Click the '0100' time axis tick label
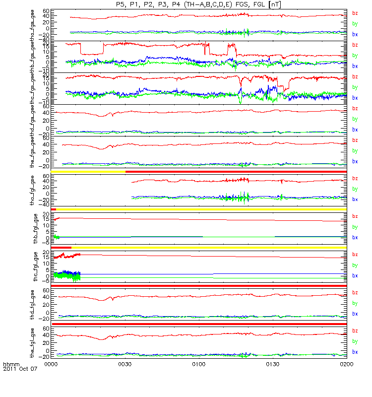The image size is (372, 397). point(199,364)
